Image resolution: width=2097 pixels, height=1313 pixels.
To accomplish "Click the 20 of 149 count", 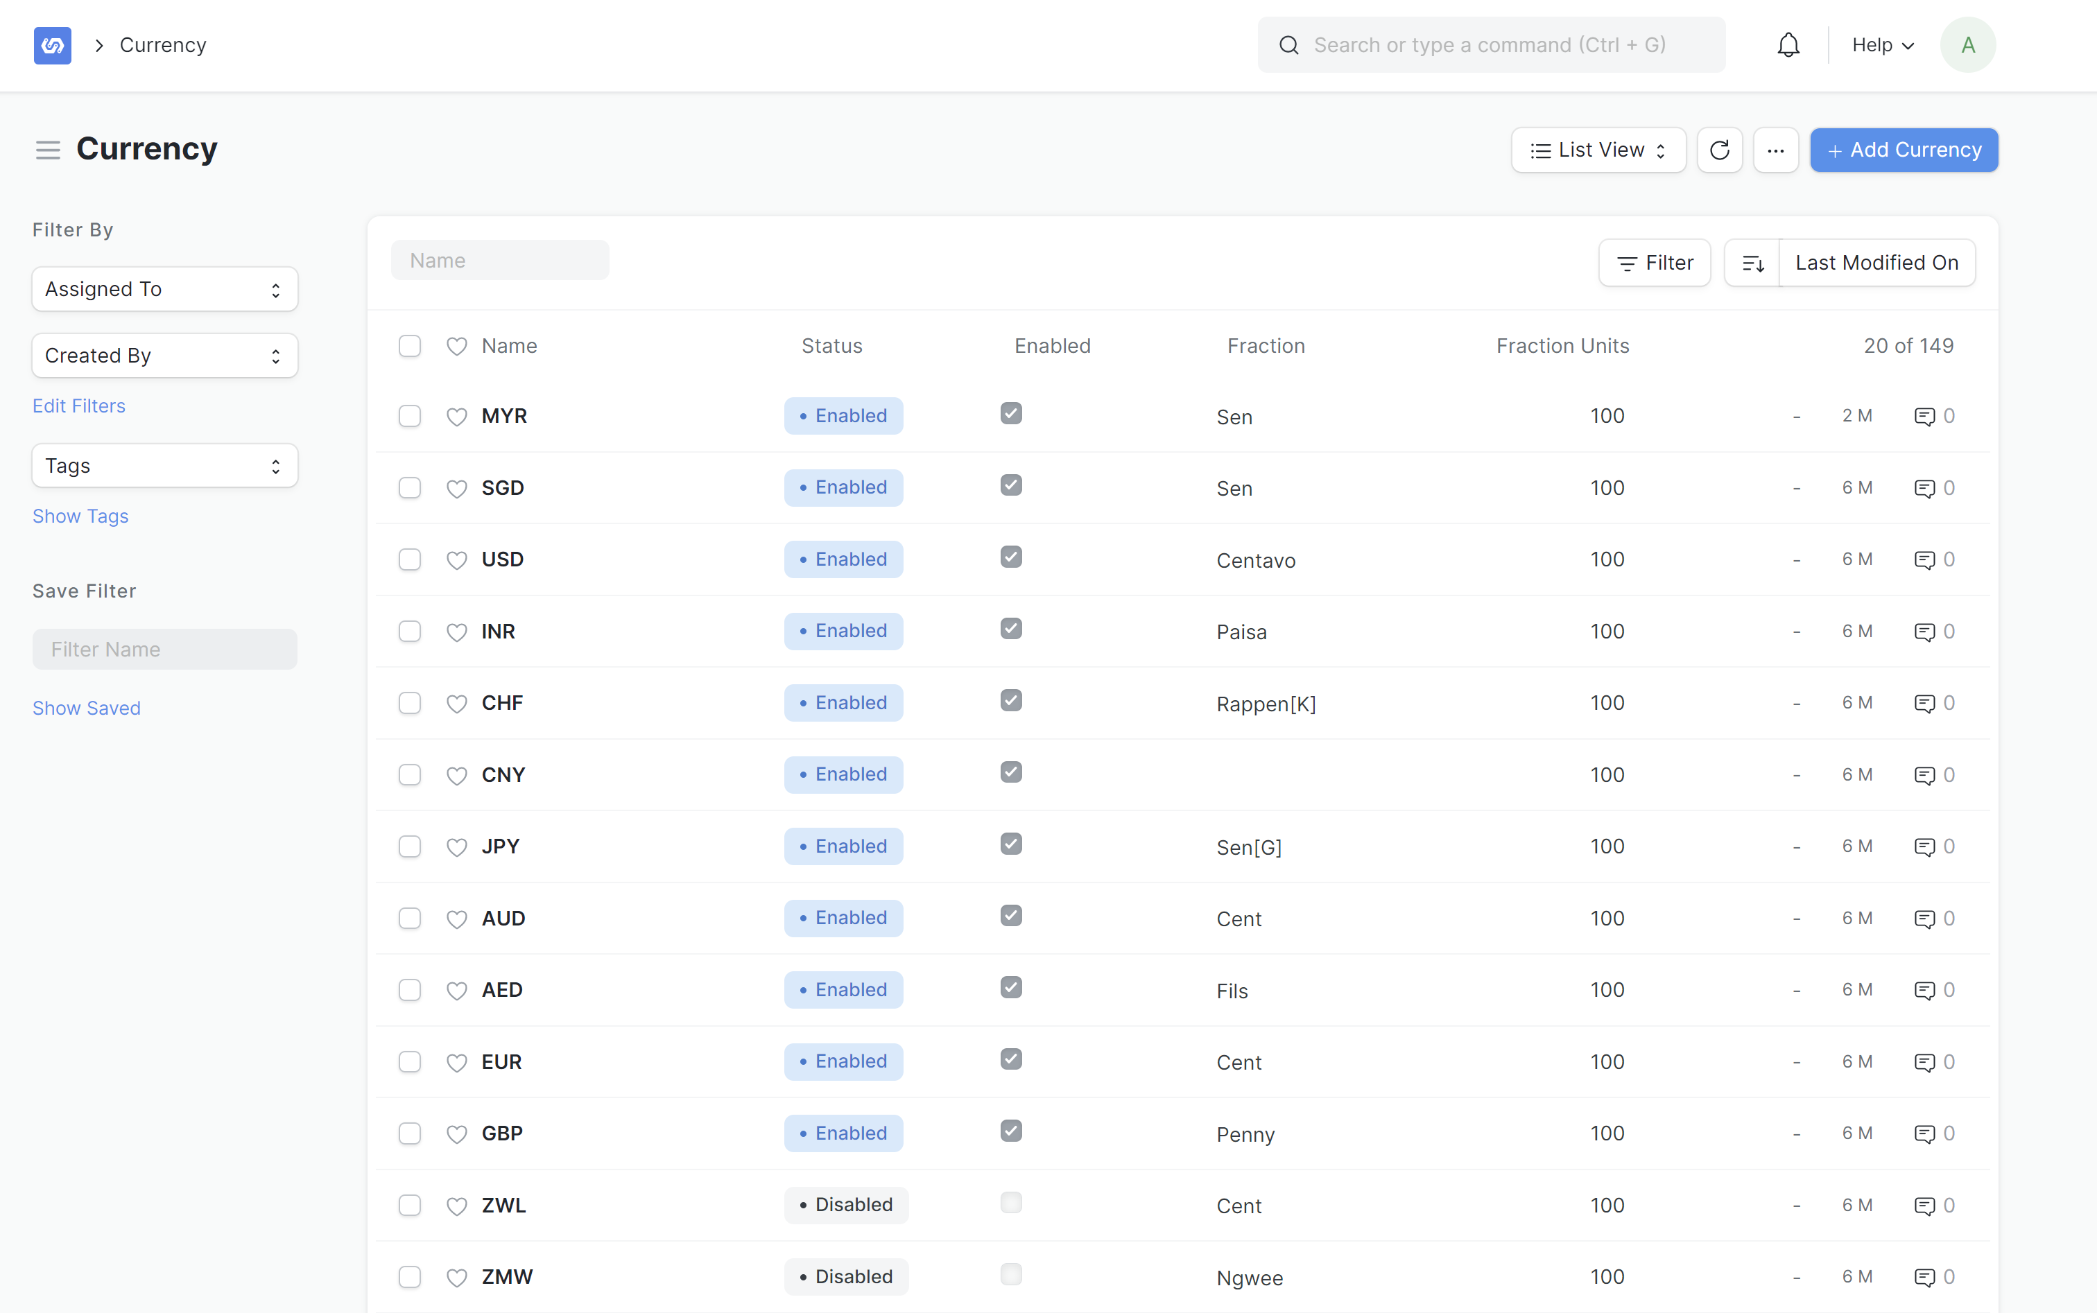I will (1908, 347).
